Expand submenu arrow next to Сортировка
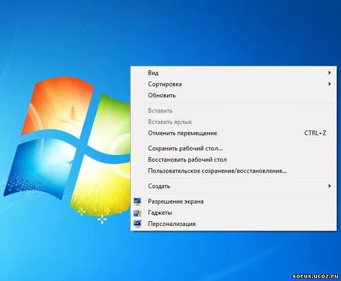Screen dimensions: 341x281 point(330,84)
